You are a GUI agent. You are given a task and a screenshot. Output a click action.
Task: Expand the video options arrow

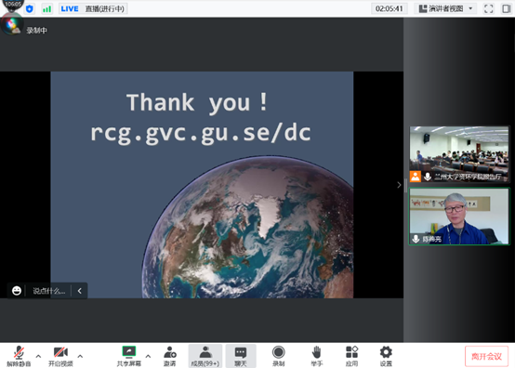80,356
